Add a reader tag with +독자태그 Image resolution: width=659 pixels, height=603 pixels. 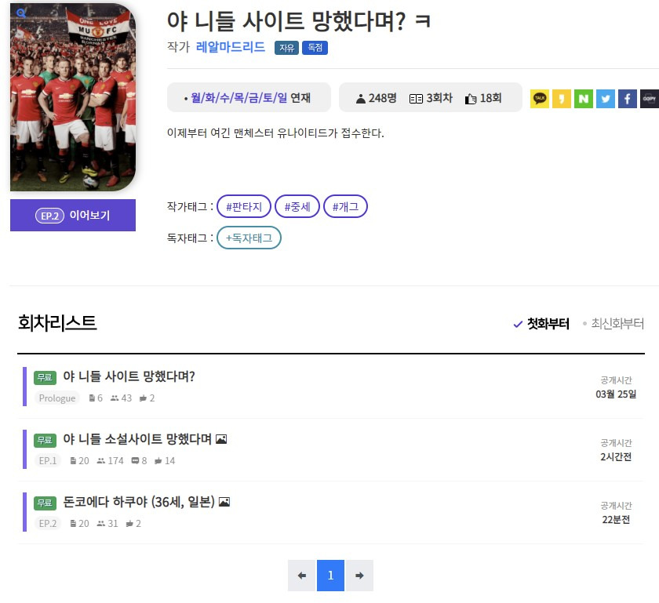click(x=249, y=238)
